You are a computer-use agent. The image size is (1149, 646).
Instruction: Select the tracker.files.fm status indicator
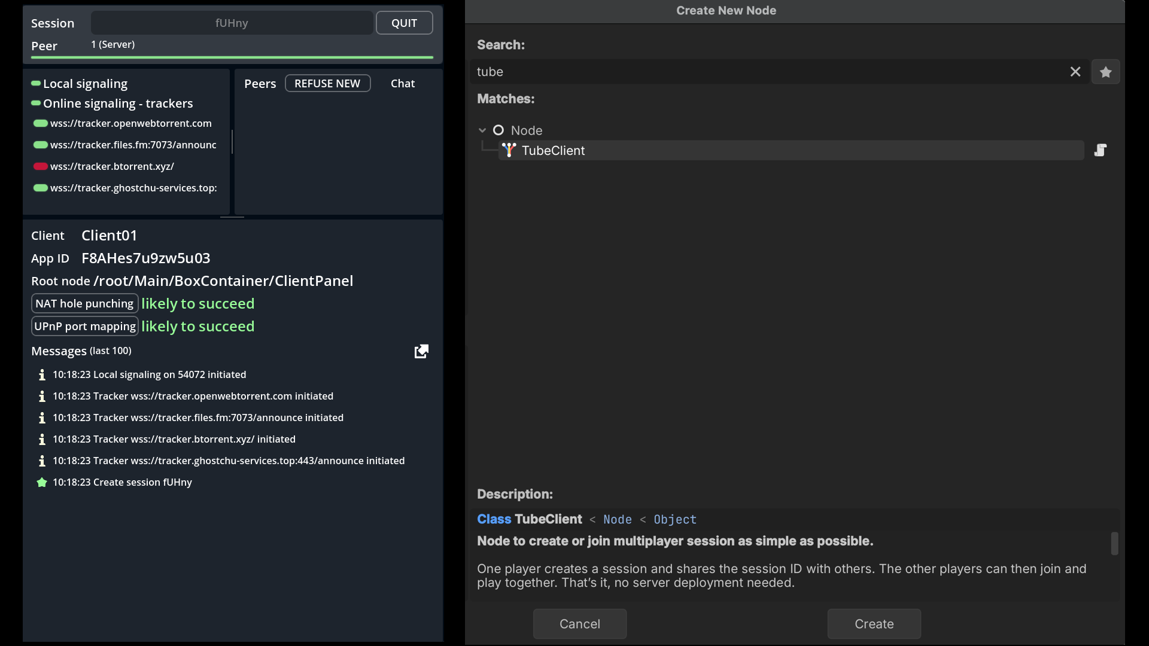41,145
